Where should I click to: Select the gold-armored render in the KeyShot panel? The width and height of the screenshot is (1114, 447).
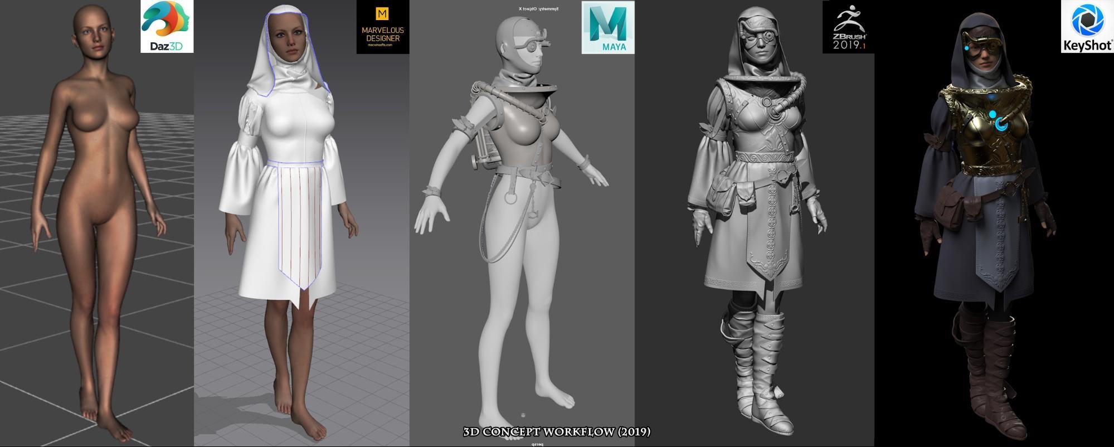[x=985, y=226]
